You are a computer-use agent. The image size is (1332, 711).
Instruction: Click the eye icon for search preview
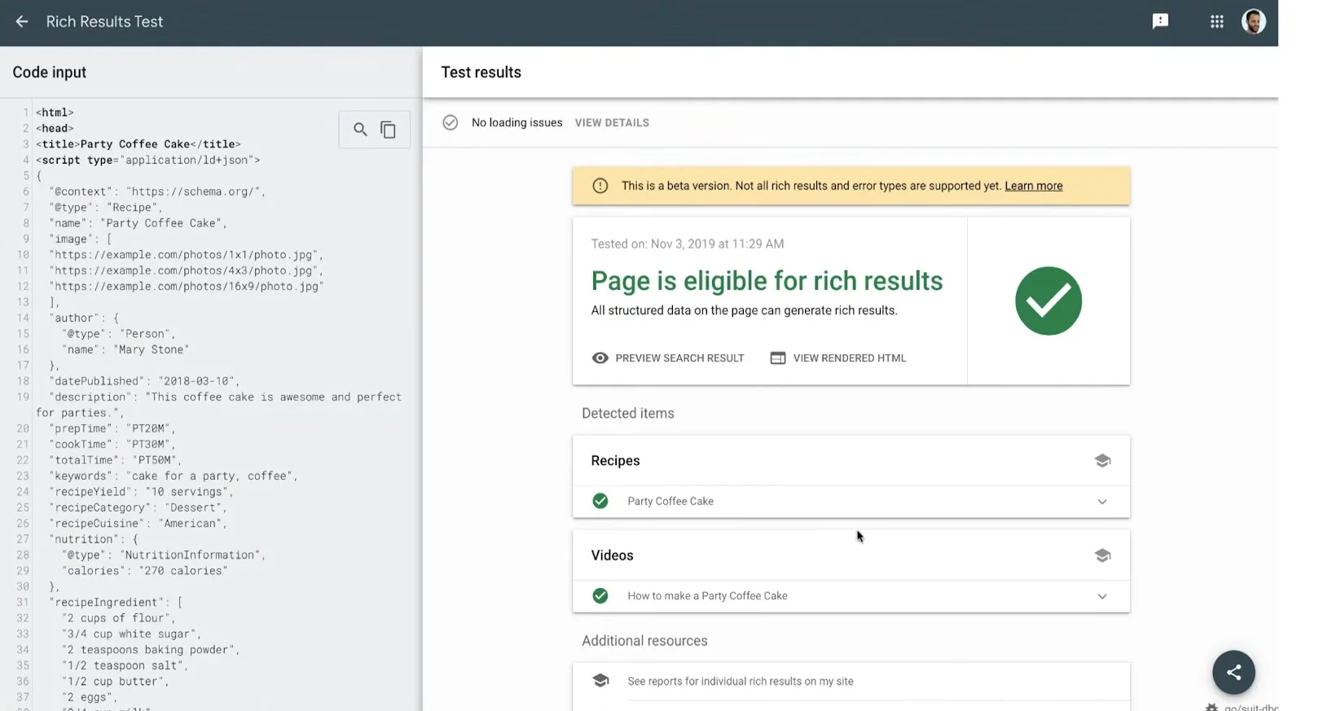(600, 358)
